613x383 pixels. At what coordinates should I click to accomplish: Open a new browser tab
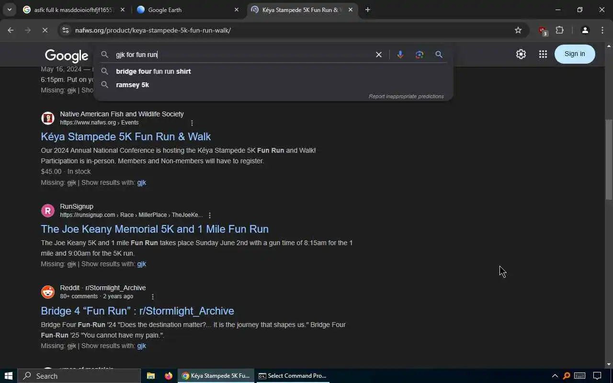[x=367, y=10]
